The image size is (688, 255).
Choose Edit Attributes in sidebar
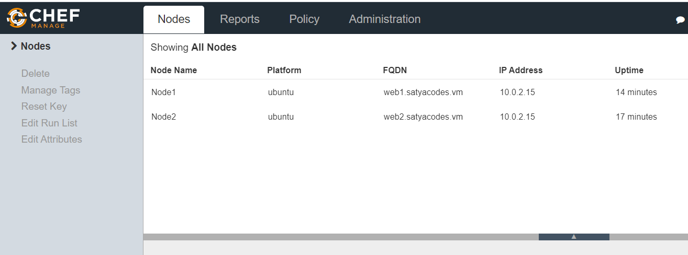point(51,140)
